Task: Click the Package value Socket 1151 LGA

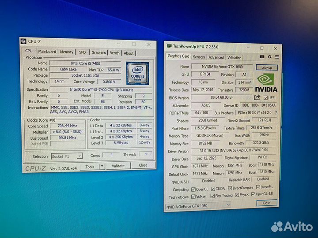Action: tap(85, 75)
